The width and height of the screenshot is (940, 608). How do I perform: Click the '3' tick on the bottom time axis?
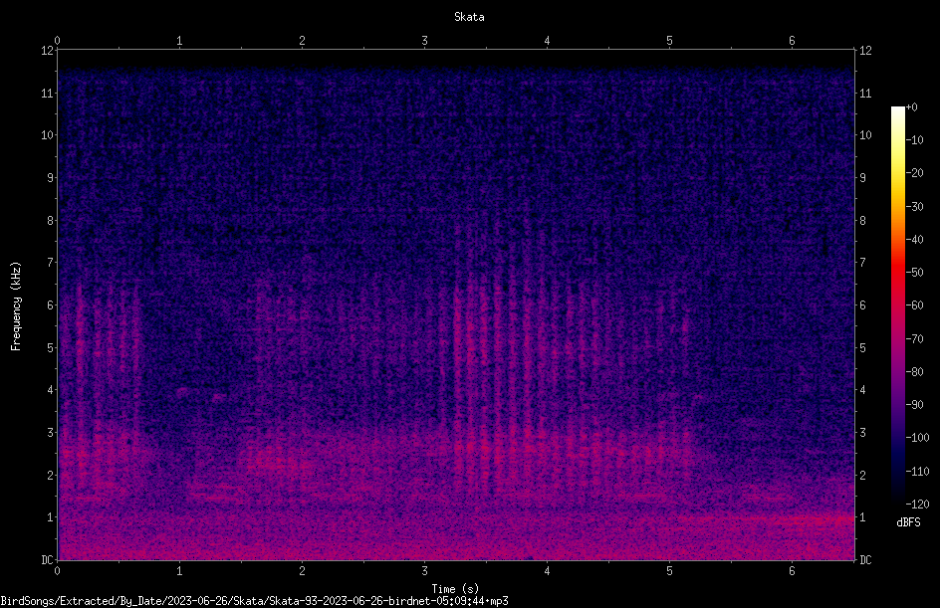pos(424,571)
